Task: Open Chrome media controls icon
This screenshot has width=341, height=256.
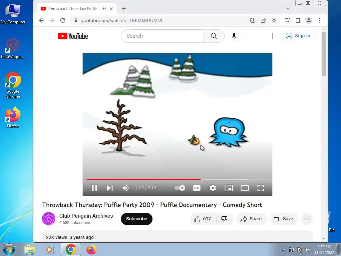Action: coord(287,20)
